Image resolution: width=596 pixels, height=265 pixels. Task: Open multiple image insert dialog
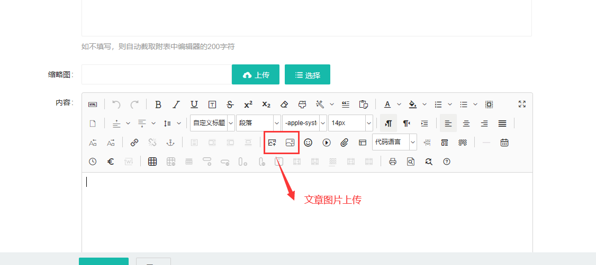coord(290,143)
